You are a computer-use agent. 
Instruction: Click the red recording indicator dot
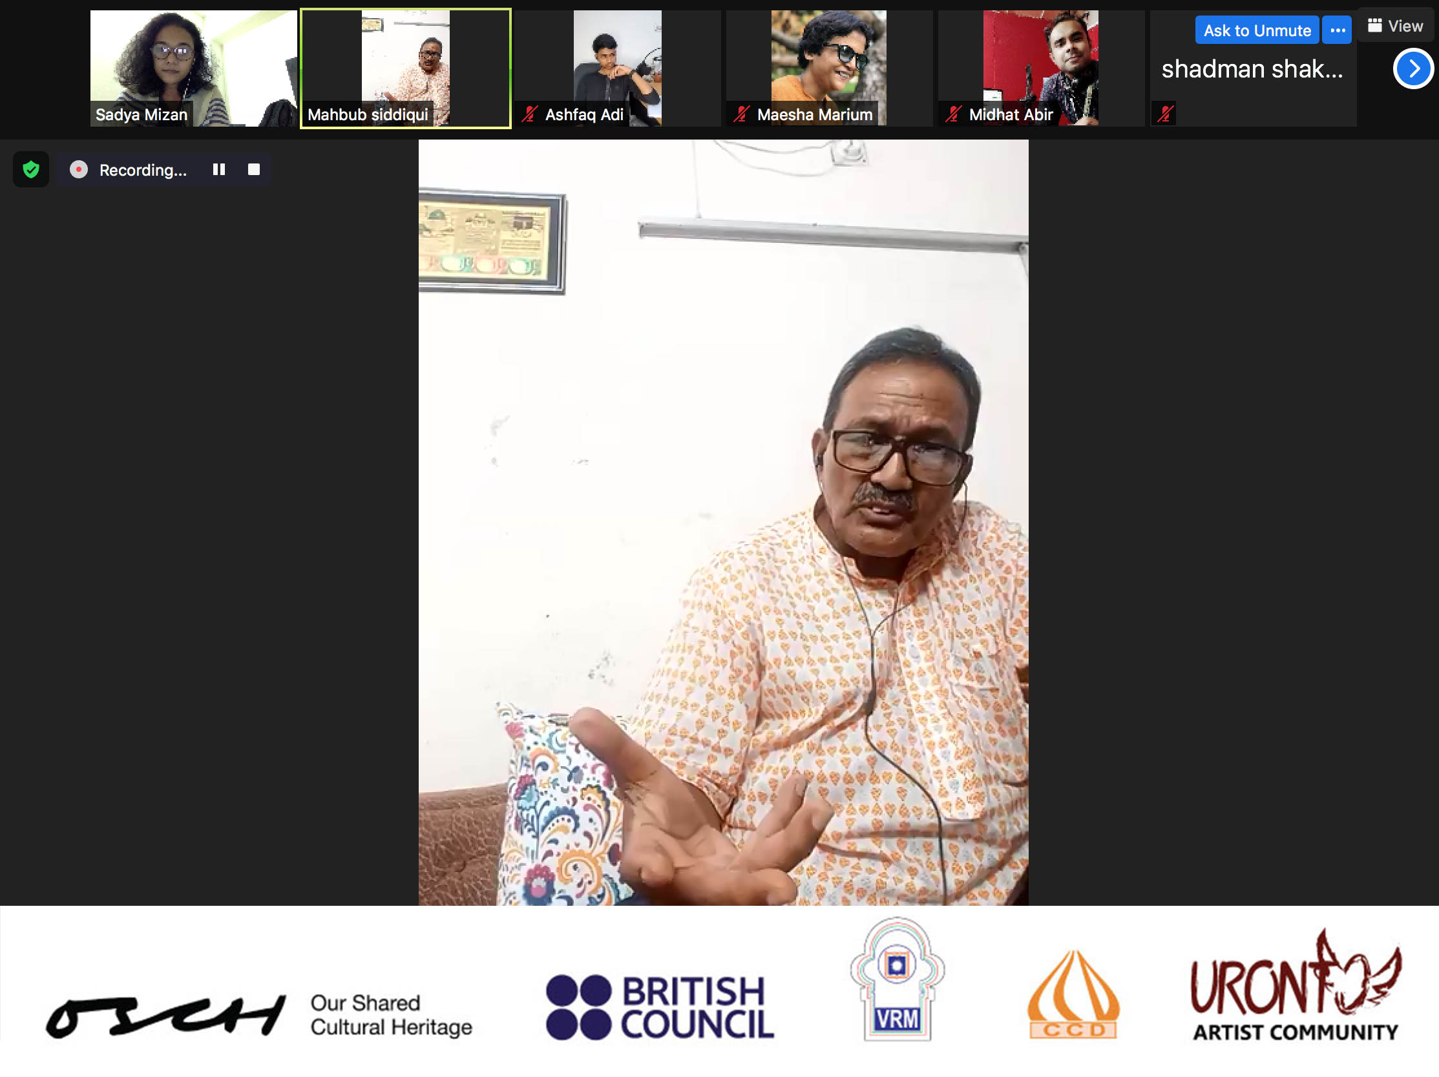tap(79, 170)
